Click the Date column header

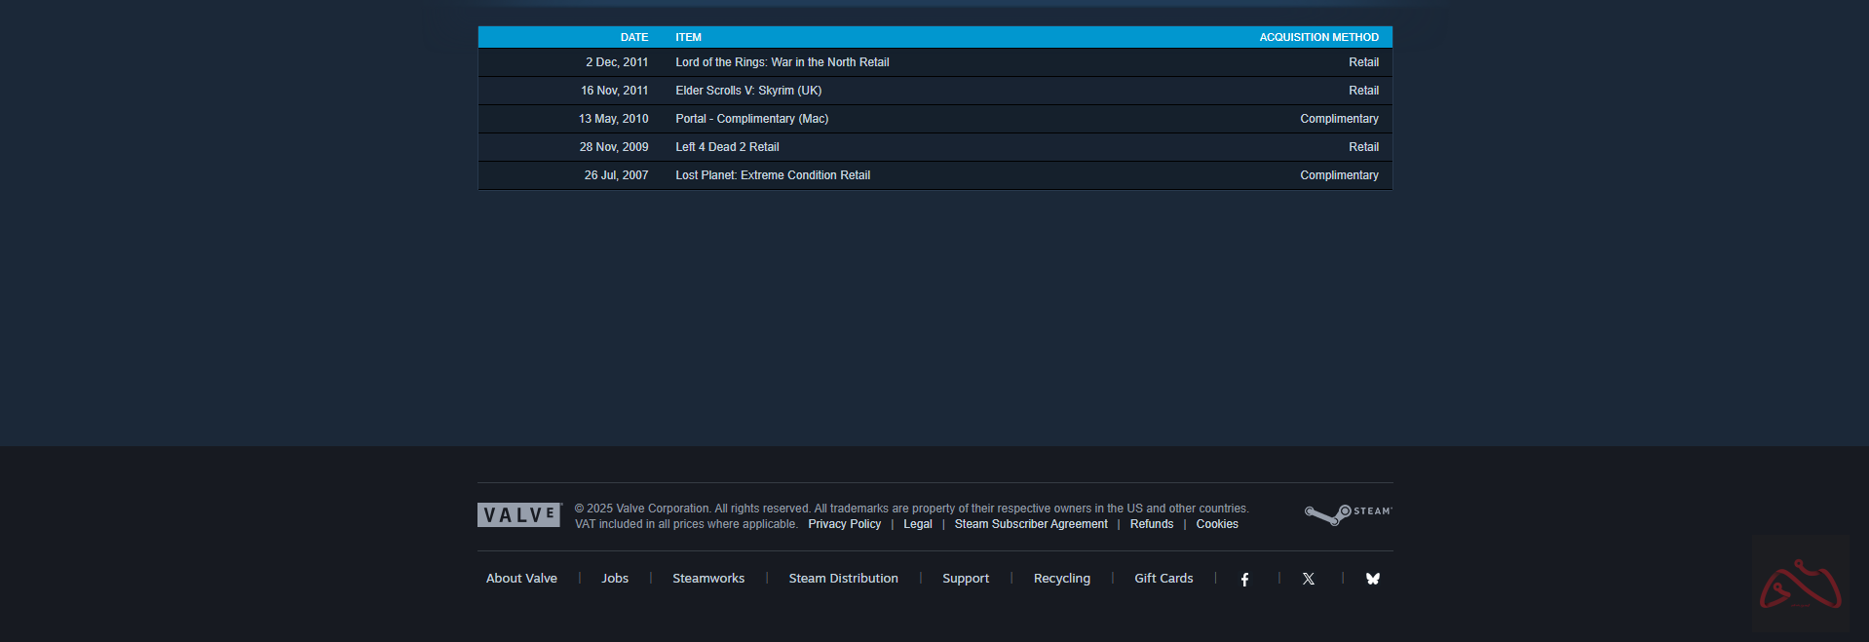pos(633,37)
